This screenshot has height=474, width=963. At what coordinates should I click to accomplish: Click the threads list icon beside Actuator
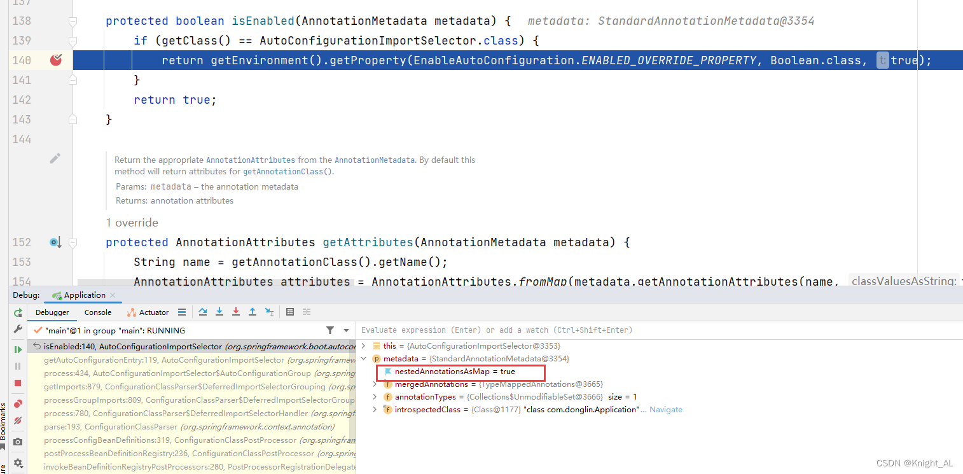pos(182,312)
